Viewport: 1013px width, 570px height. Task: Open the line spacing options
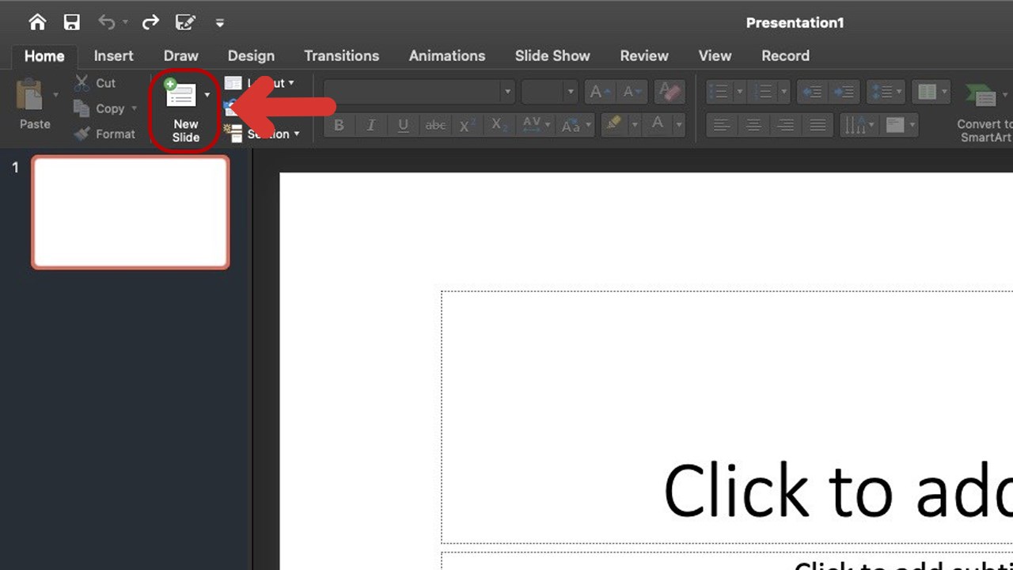885,93
